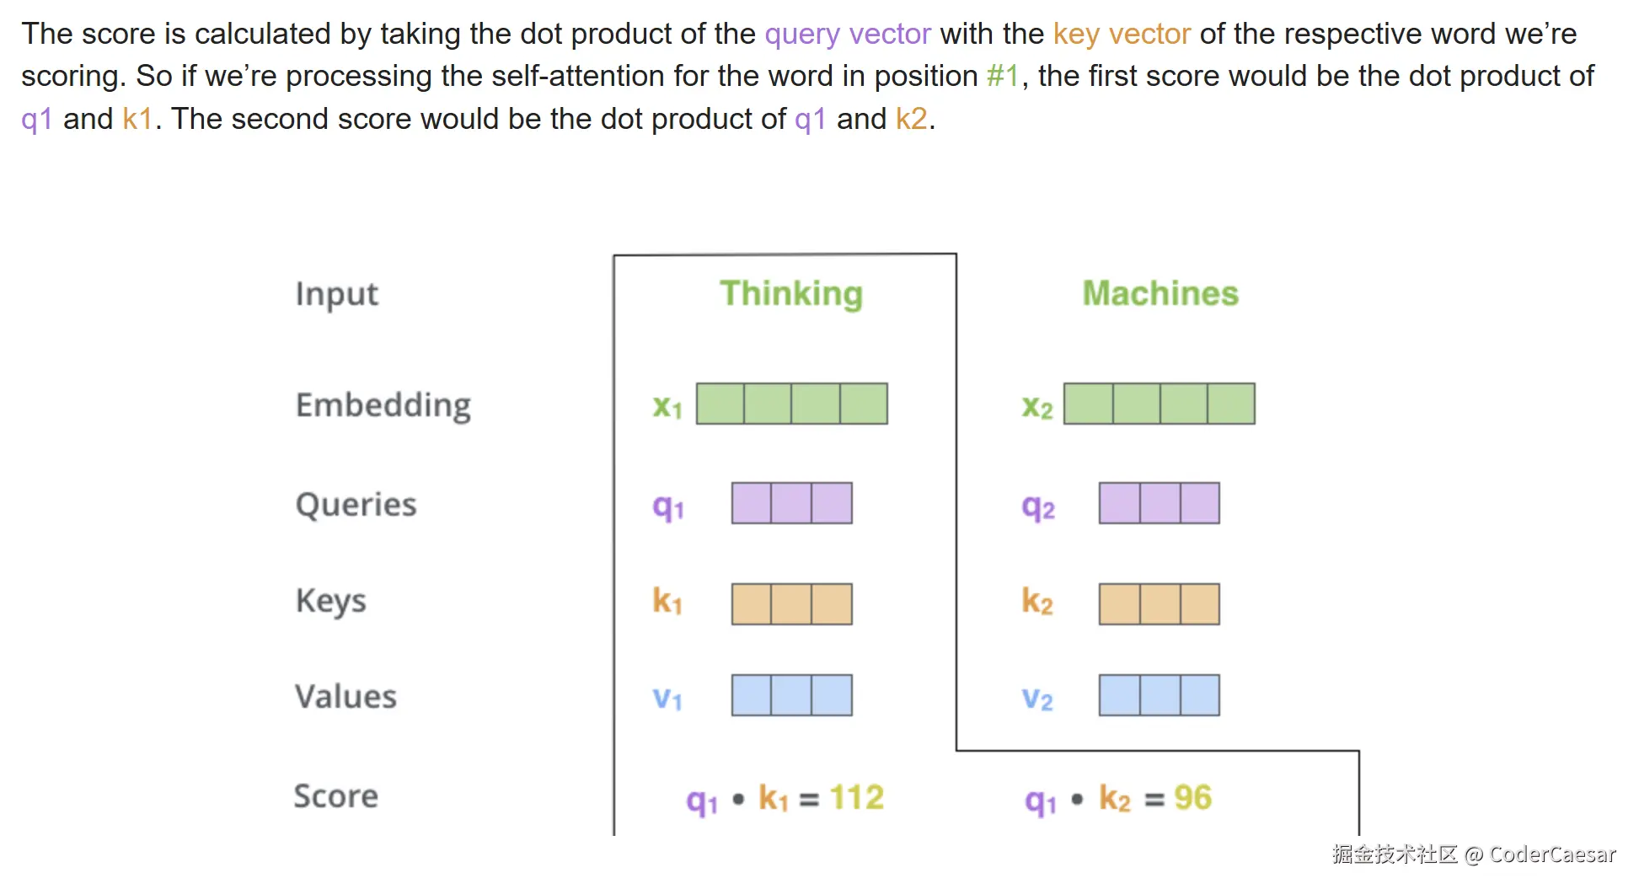Click the purple q1 query vector boxes
Viewport: 1639px width, 889px height.
[x=791, y=503]
